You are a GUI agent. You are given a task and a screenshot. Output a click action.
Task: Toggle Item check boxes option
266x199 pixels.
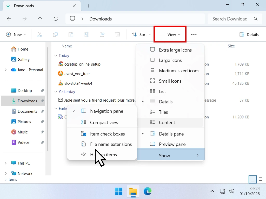102,134
